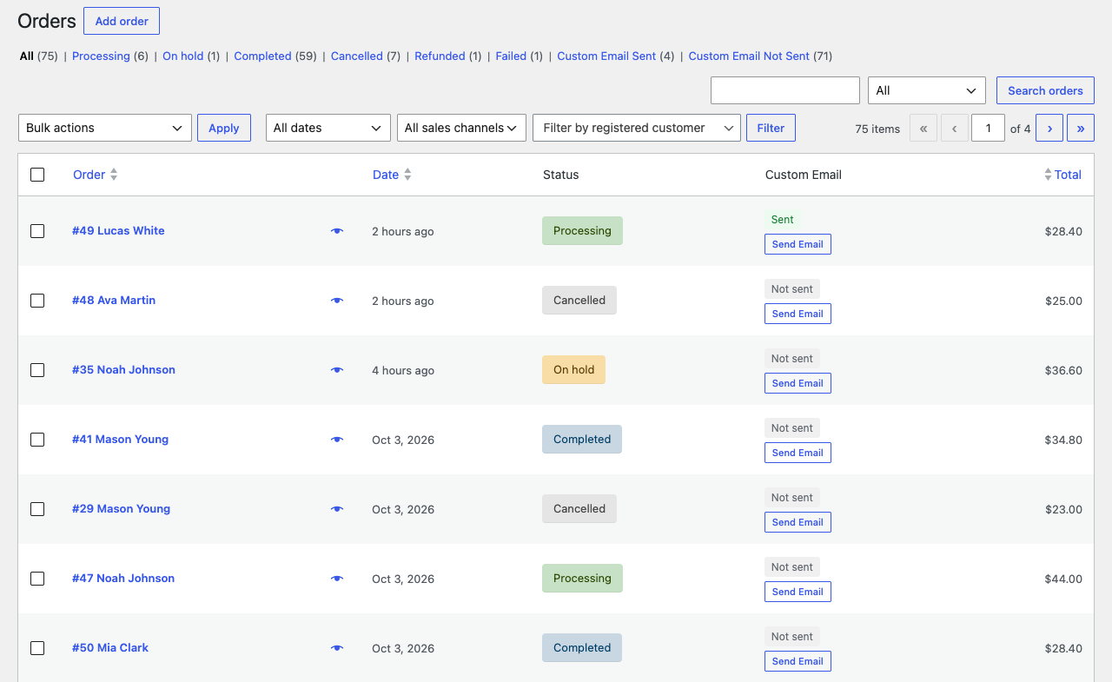Click the current page number field
This screenshot has height=682, width=1112.
988,128
